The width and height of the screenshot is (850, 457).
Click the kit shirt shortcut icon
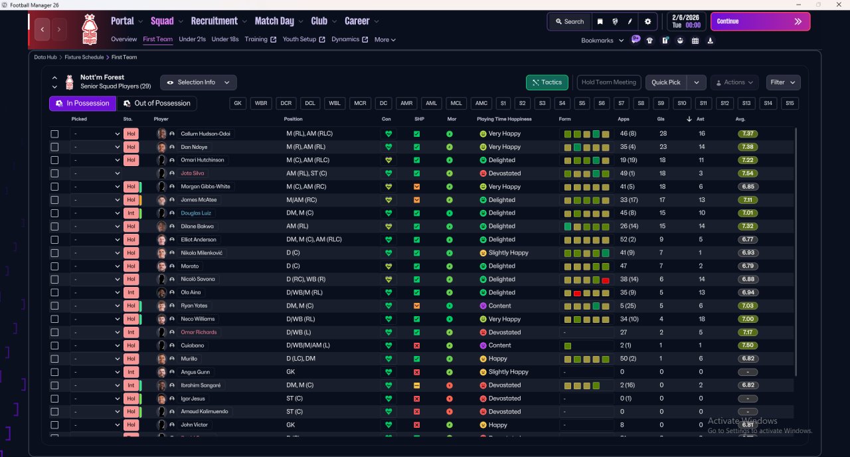click(x=649, y=41)
